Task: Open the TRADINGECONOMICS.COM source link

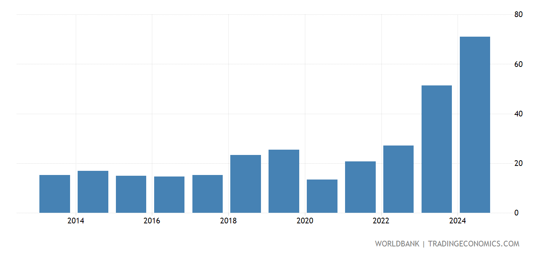Action: [x=473, y=244]
